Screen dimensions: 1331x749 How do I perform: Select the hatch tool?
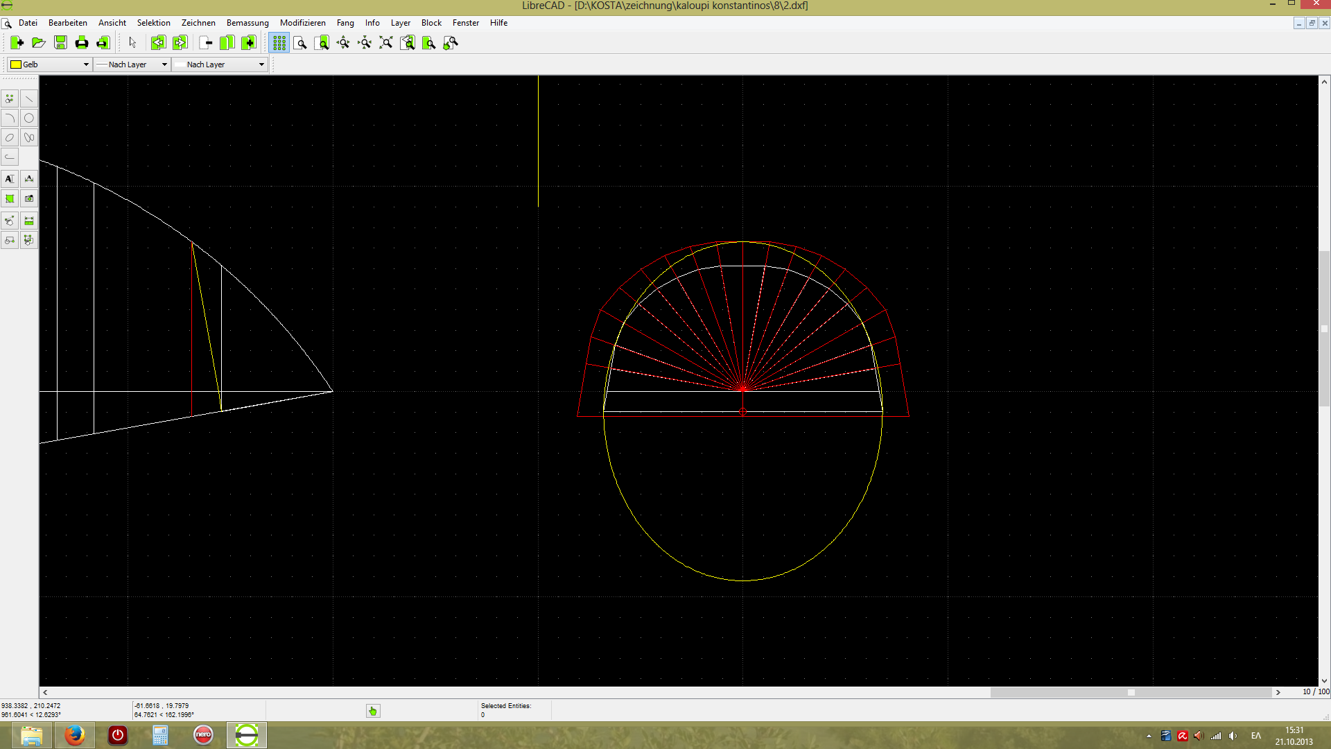[x=10, y=198]
